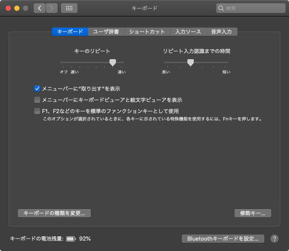Click キーボードの種類を変更 button
289x251 pixels.
[54, 213]
